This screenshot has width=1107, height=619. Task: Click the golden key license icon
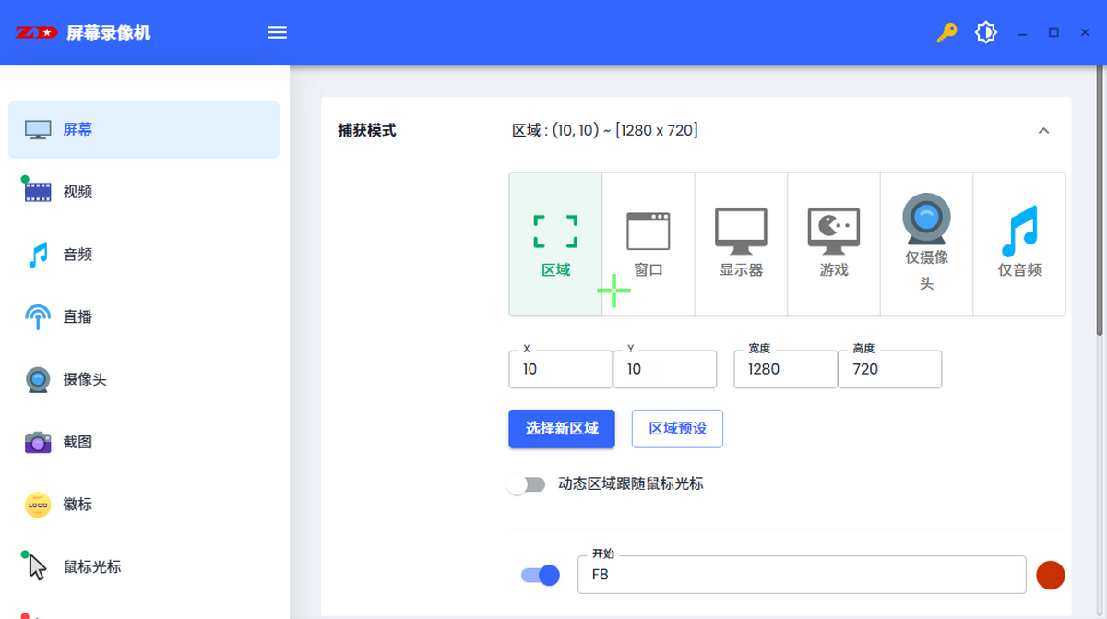click(946, 33)
